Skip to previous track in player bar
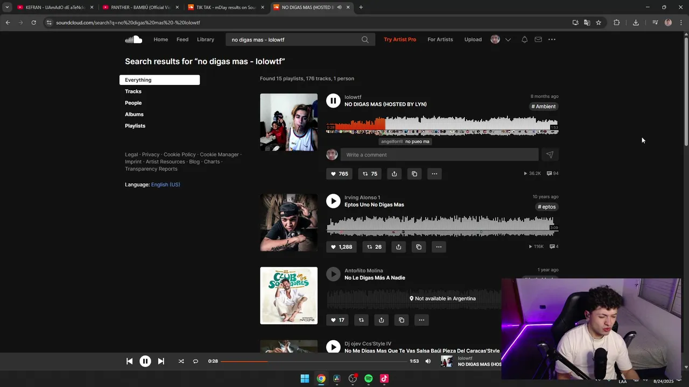The image size is (689, 387). pyautogui.click(x=129, y=361)
